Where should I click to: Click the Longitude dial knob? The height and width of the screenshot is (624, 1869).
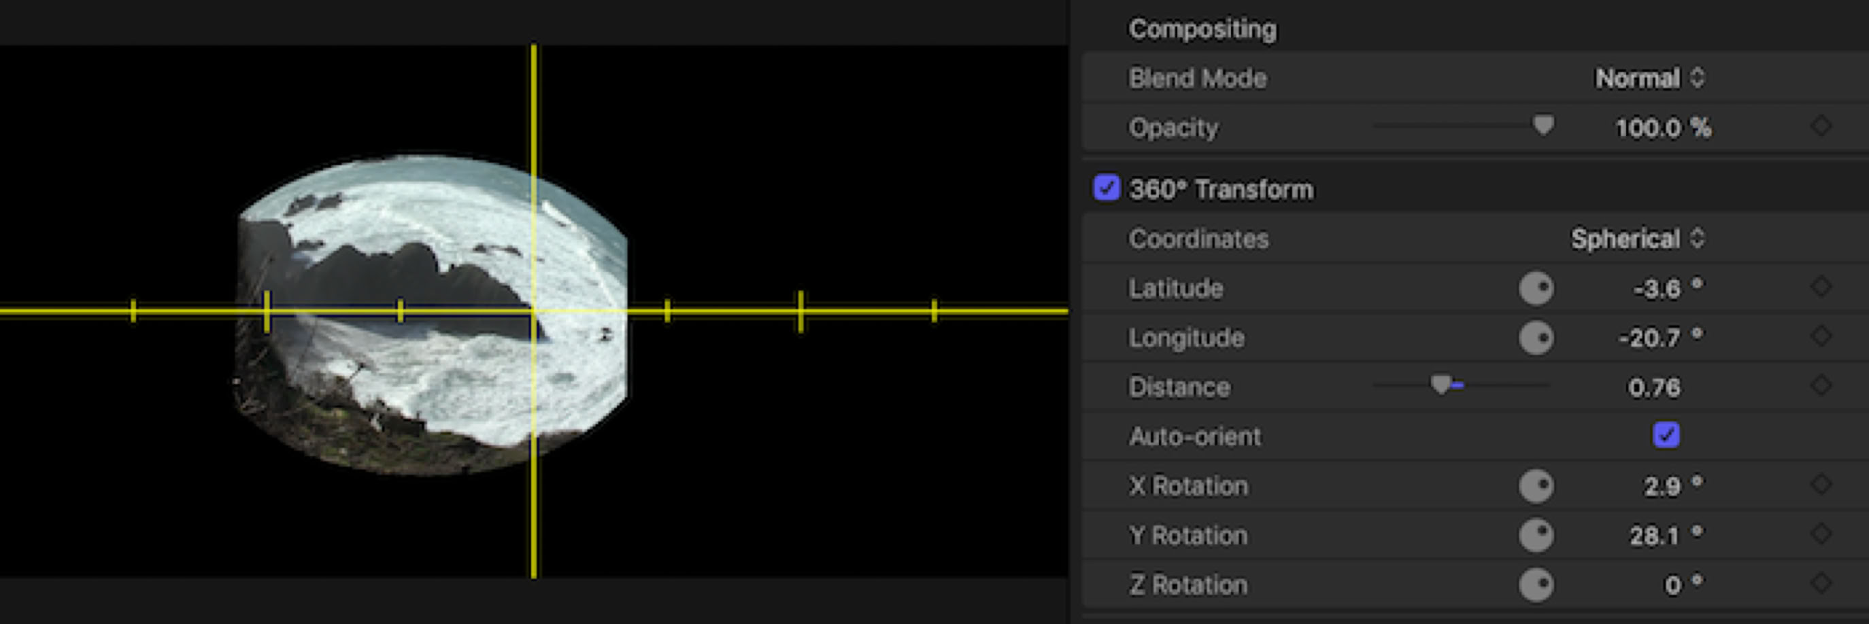click(1535, 338)
